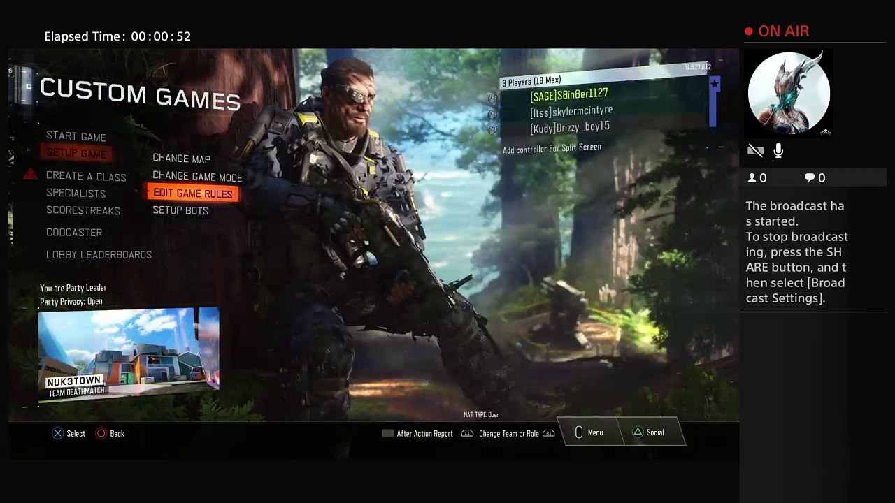Click the You are Party Leader text

click(x=73, y=288)
